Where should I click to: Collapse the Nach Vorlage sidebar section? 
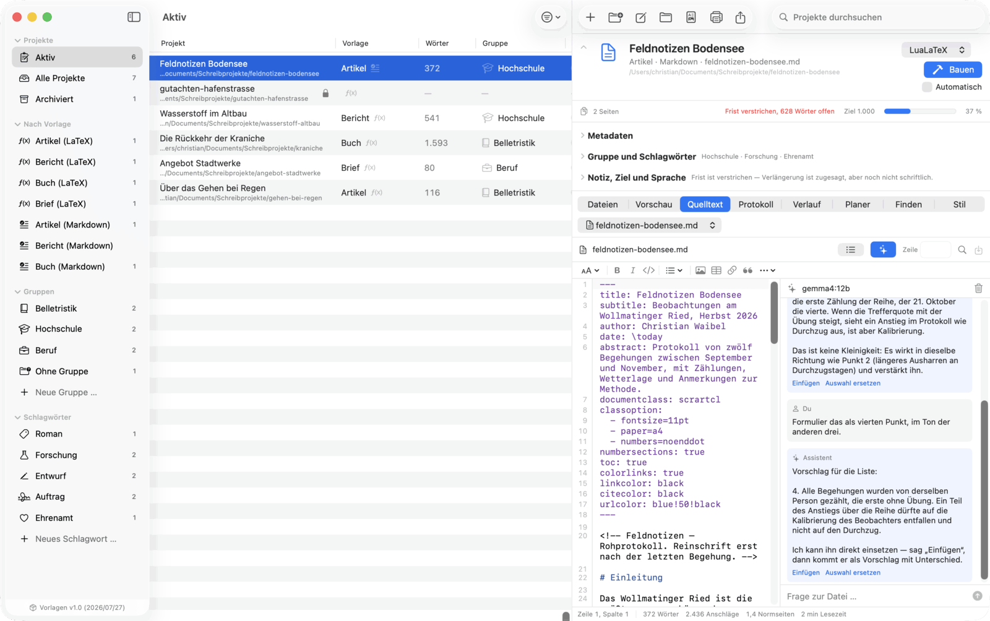coord(17,124)
